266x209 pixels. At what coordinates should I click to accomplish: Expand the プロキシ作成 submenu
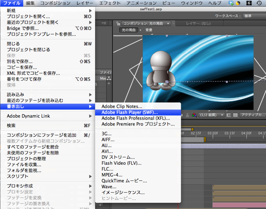pos(47,186)
